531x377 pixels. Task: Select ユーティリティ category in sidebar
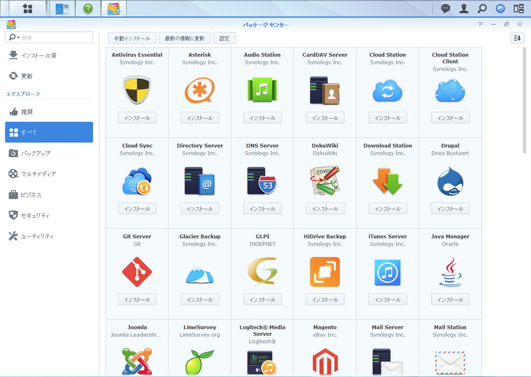coord(48,236)
